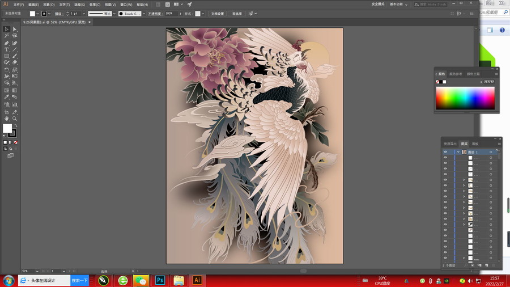Set paint mode to None
This screenshot has height=287, width=510.
click(x=16, y=142)
